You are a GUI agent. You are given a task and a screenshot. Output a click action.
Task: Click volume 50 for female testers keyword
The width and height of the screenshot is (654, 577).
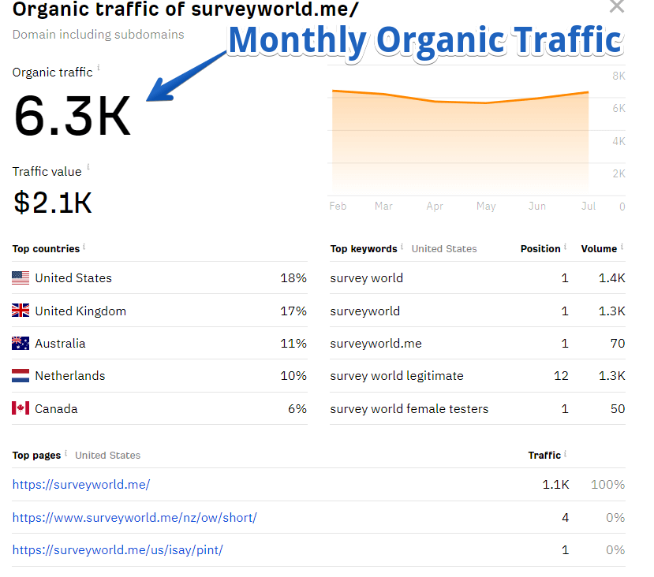coord(618,408)
